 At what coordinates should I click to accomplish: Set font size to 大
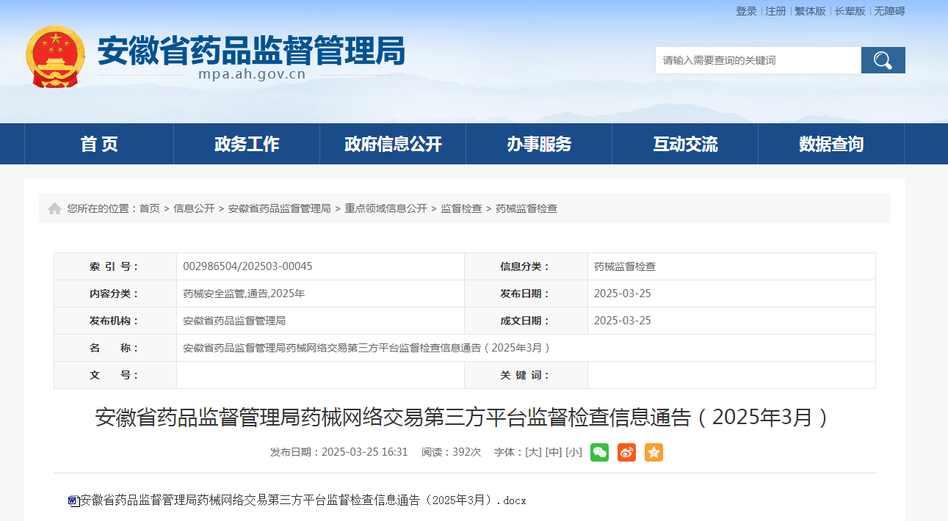point(533,452)
